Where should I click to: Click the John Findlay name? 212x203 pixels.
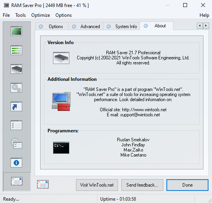[x=133, y=145]
